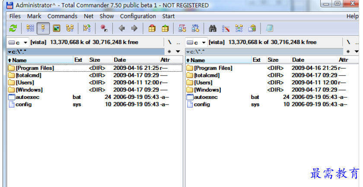Viewport: 363px width, 187px height.
Task: Open right panel directory hotlist asterisk
Action: tap(348, 52)
